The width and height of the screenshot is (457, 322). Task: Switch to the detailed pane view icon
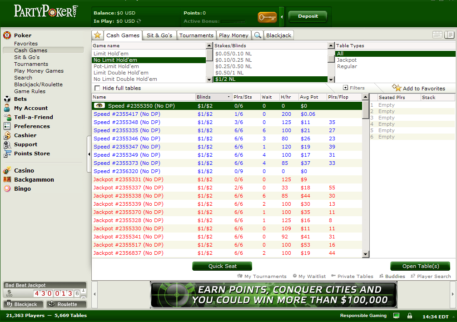coord(449,35)
